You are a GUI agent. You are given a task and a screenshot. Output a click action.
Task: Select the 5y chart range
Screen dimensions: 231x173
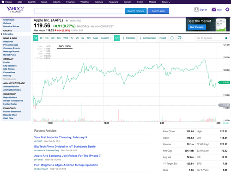83,38
